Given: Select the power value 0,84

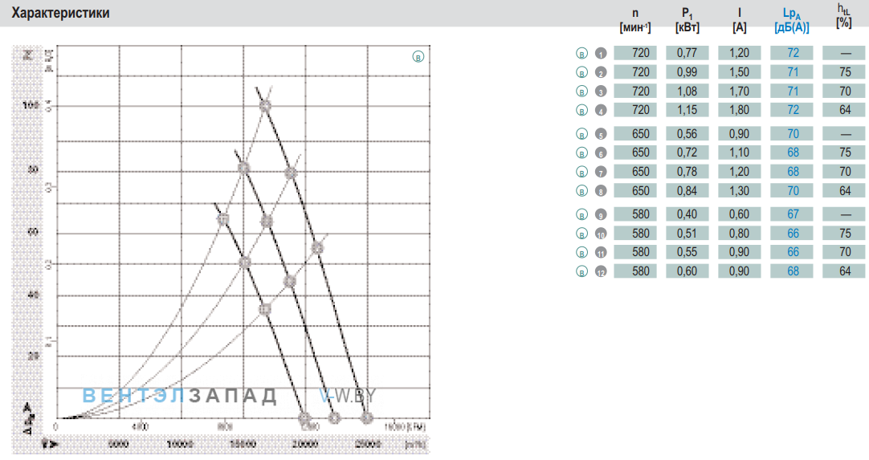Looking at the screenshot, I should click(x=687, y=190).
